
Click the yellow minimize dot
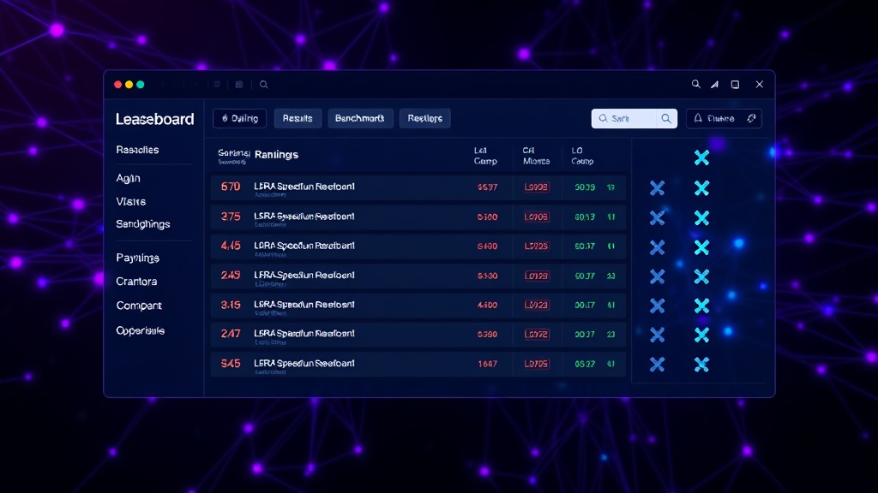click(x=129, y=85)
